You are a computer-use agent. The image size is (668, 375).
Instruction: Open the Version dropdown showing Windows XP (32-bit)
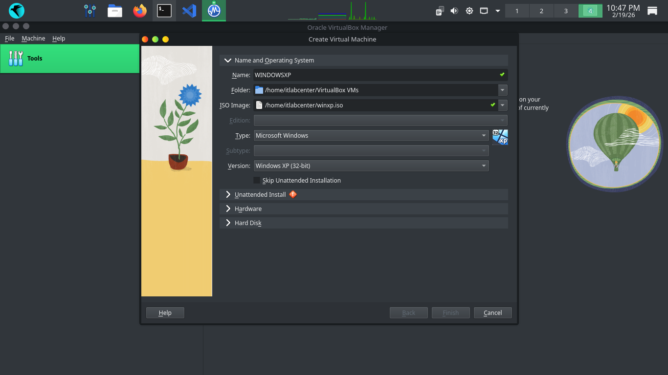[371, 166]
